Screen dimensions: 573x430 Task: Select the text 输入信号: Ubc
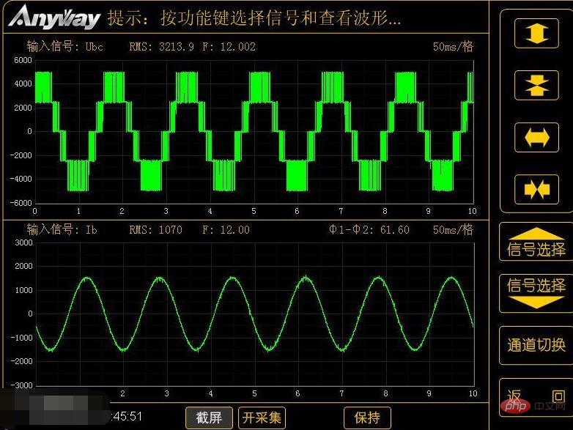[64, 47]
